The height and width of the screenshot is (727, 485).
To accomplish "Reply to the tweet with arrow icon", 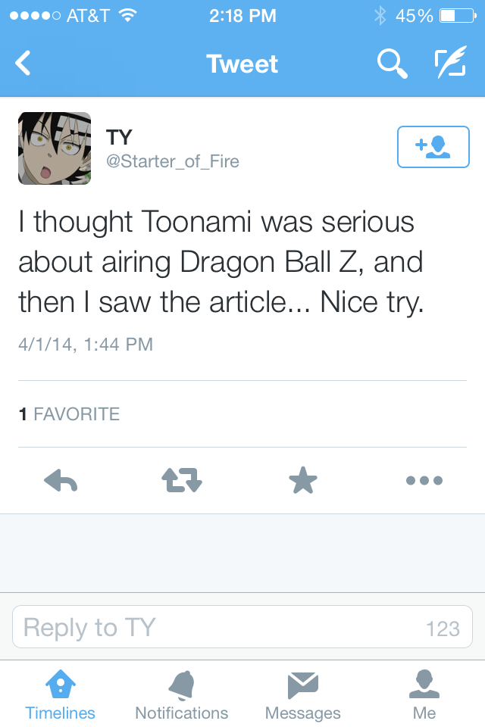I will pyautogui.click(x=61, y=480).
